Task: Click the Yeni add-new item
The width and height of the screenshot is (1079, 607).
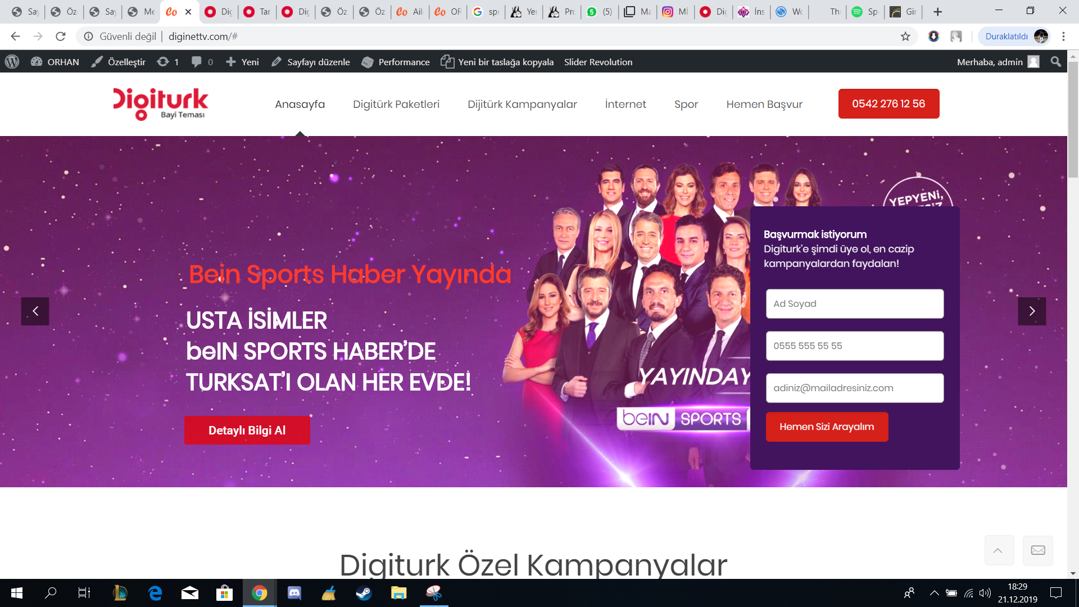Action: [x=242, y=62]
